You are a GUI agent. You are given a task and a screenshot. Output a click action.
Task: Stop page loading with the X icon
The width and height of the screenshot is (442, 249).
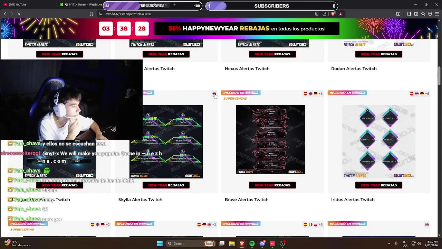tap(19, 14)
